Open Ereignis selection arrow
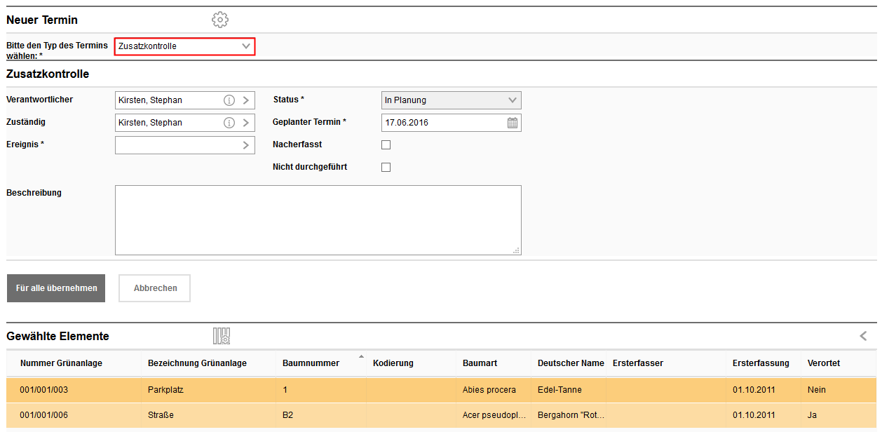 tap(246, 145)
